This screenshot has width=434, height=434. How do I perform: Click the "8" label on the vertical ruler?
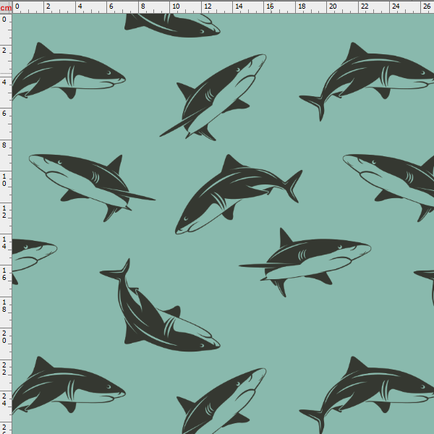4,145
